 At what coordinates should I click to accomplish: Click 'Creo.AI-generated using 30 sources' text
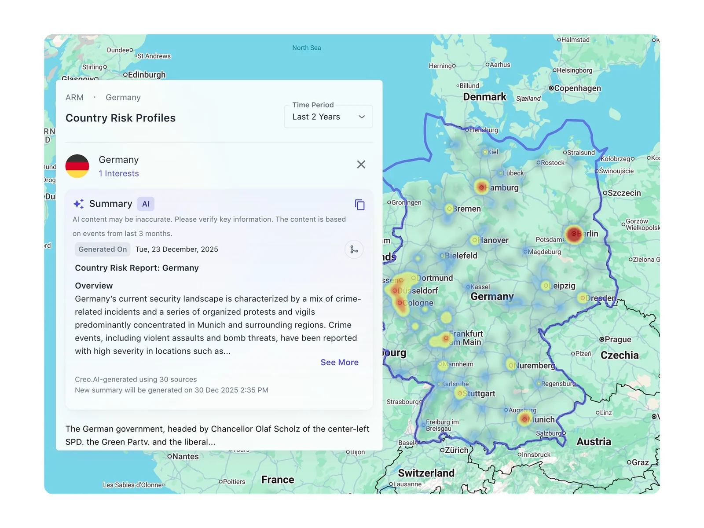[x=136, y=380]
